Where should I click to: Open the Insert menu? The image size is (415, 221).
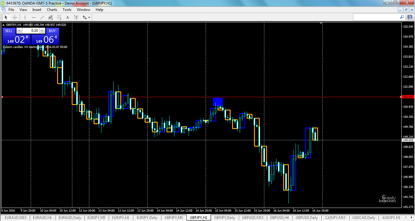36,9
